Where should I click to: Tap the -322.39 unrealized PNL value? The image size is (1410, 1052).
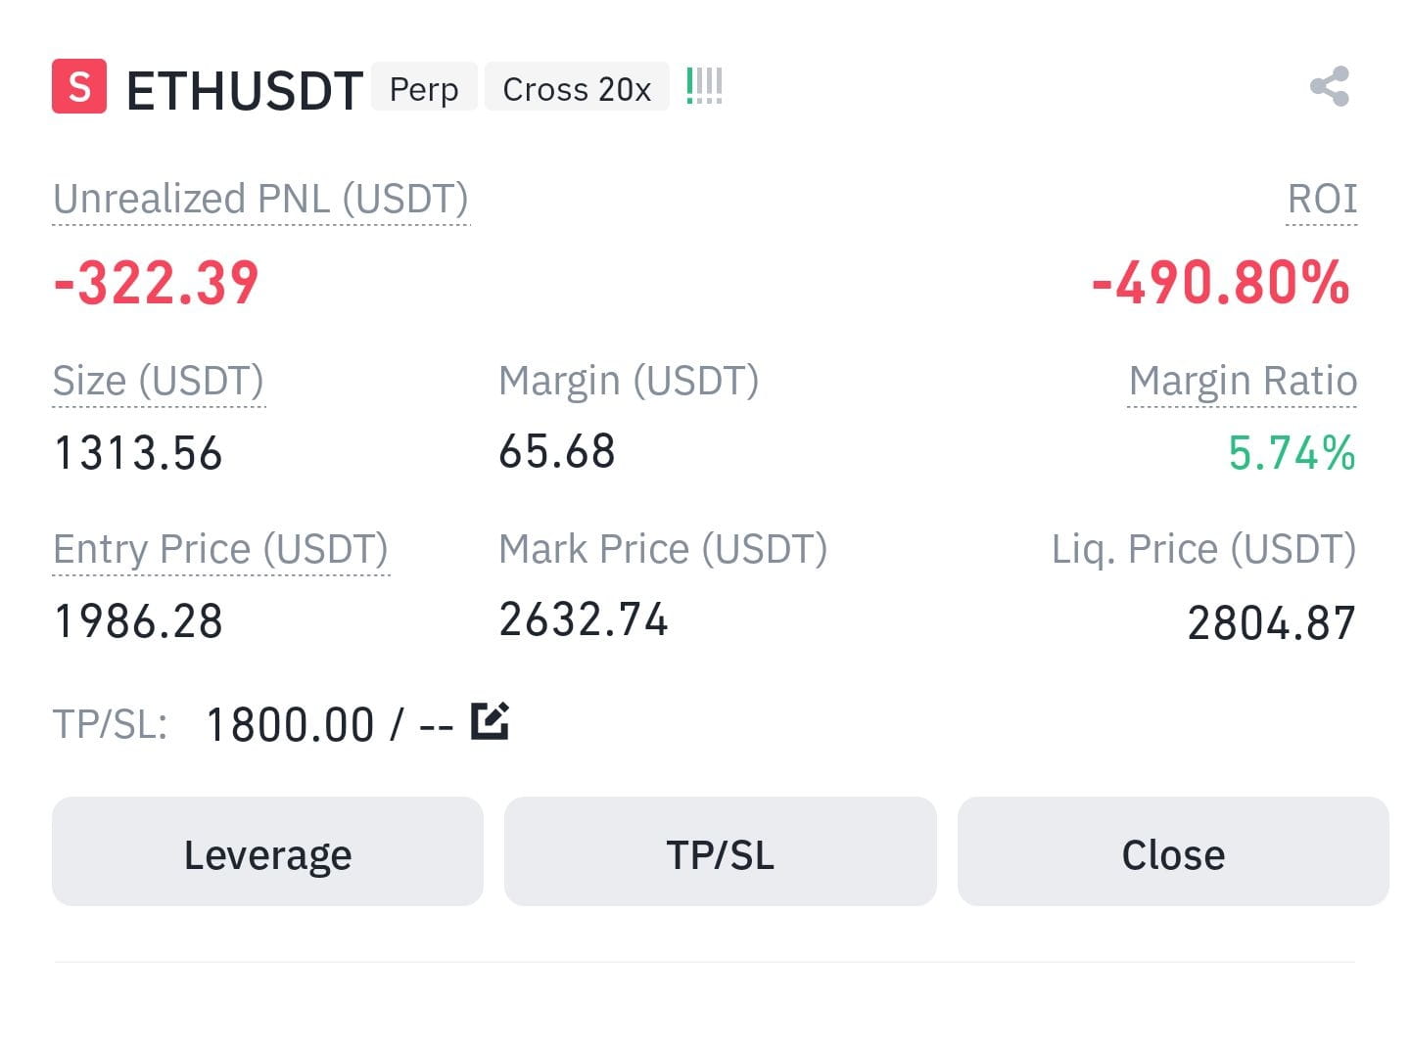156,283
